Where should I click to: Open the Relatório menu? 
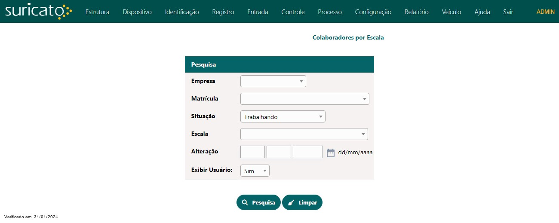tap(417, 12)
